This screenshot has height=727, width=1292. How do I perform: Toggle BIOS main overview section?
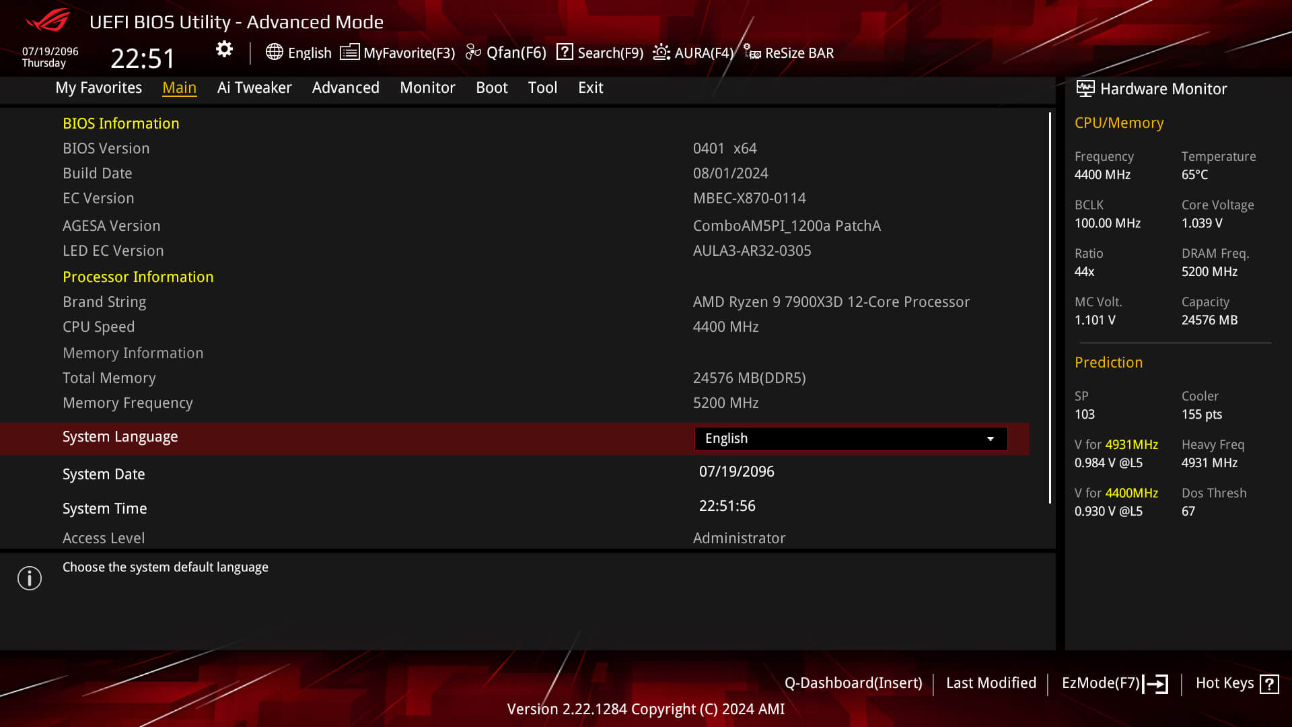179,87
